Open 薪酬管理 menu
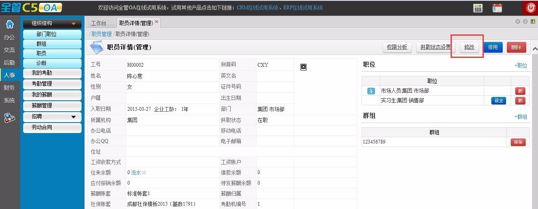 point(53,106)
